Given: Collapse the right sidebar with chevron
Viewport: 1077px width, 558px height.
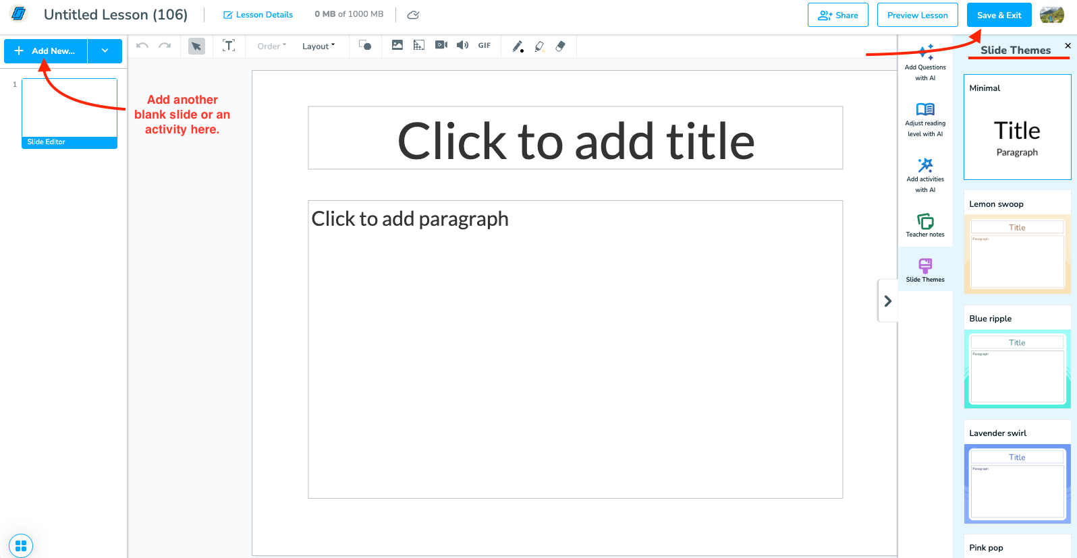Looking at the screenshot, I should 888,301.
